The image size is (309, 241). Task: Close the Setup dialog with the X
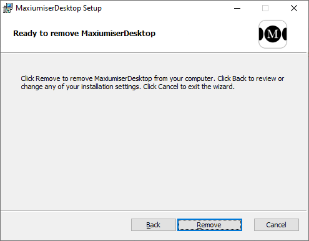pyautogui.click(x=294, y=8)
